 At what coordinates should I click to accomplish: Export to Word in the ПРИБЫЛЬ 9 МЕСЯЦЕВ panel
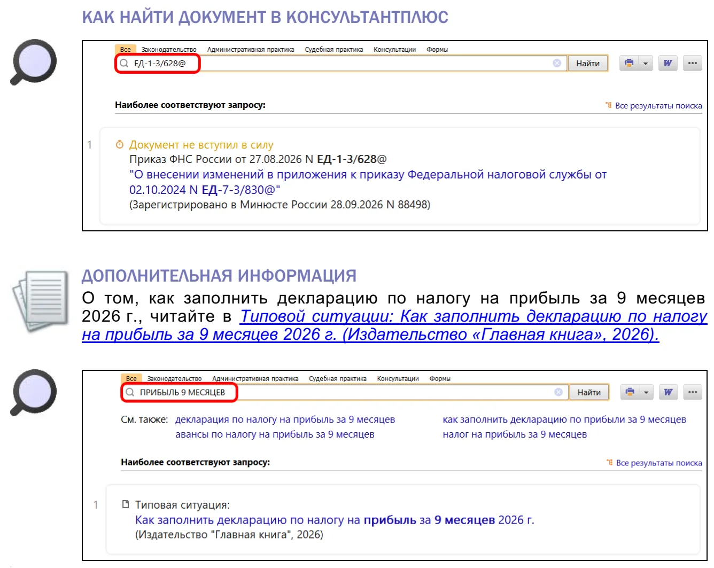[x=668, y=392]
